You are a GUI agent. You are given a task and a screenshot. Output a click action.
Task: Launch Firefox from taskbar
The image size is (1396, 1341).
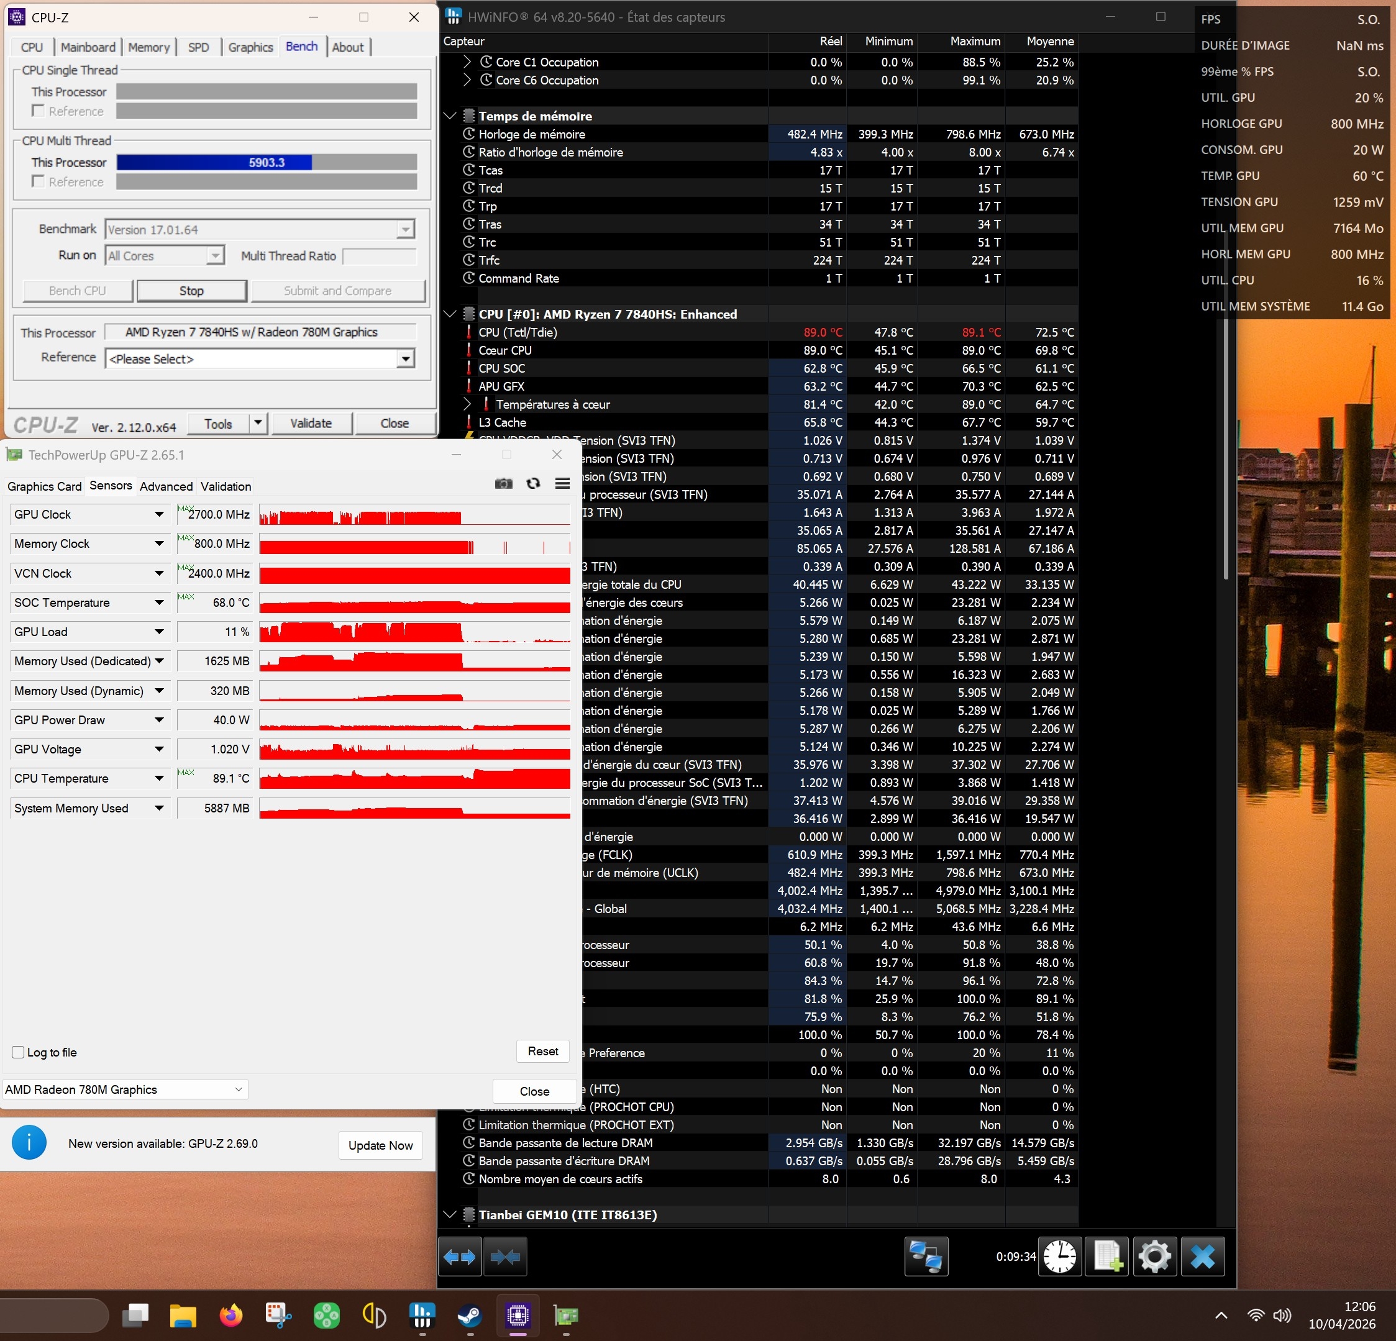pos(230,1315)
